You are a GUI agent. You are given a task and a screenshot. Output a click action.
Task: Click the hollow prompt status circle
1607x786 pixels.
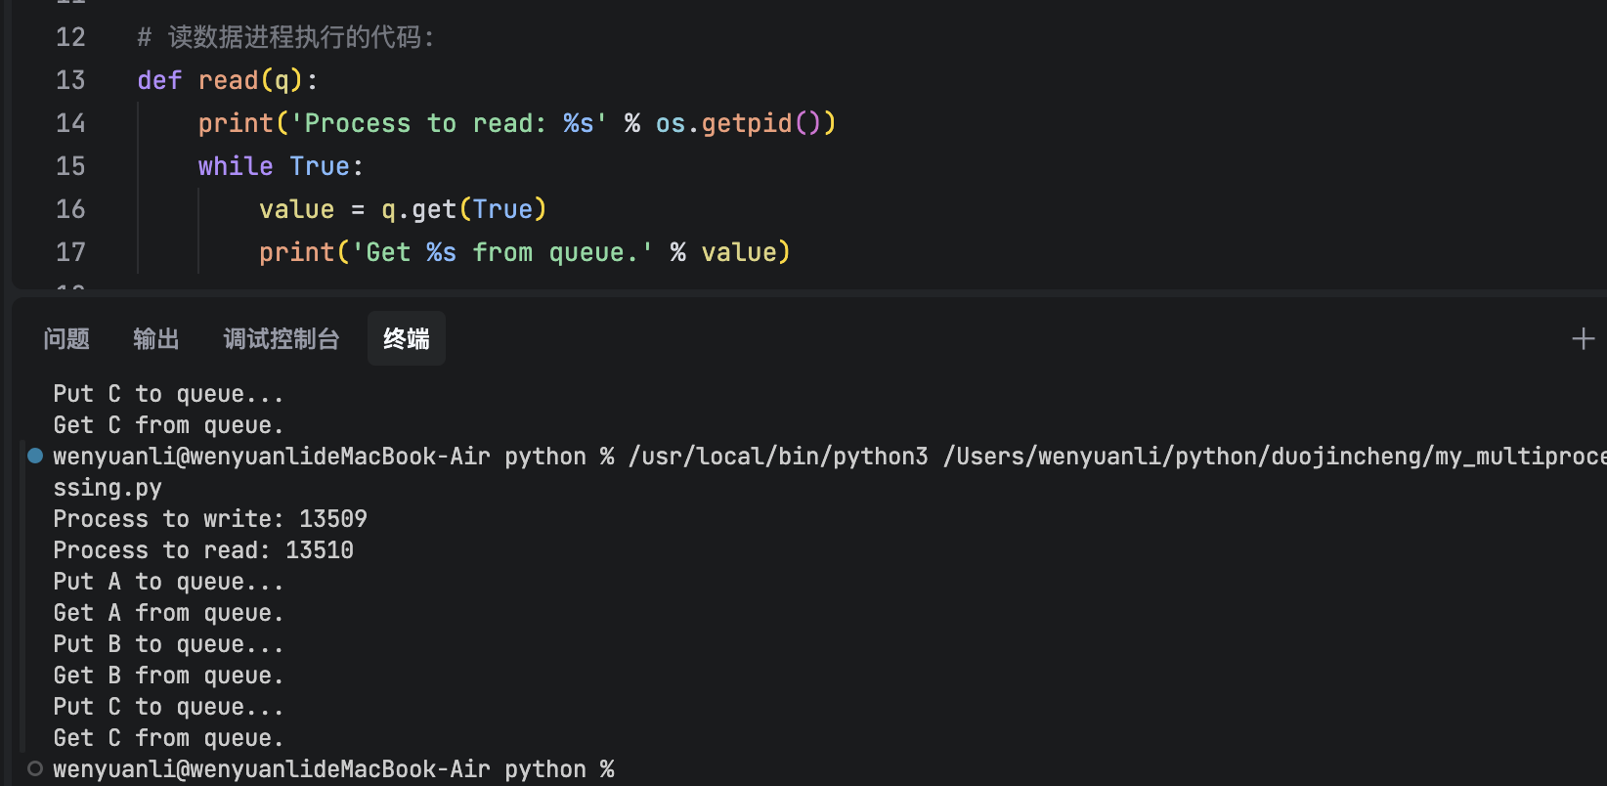35,768
